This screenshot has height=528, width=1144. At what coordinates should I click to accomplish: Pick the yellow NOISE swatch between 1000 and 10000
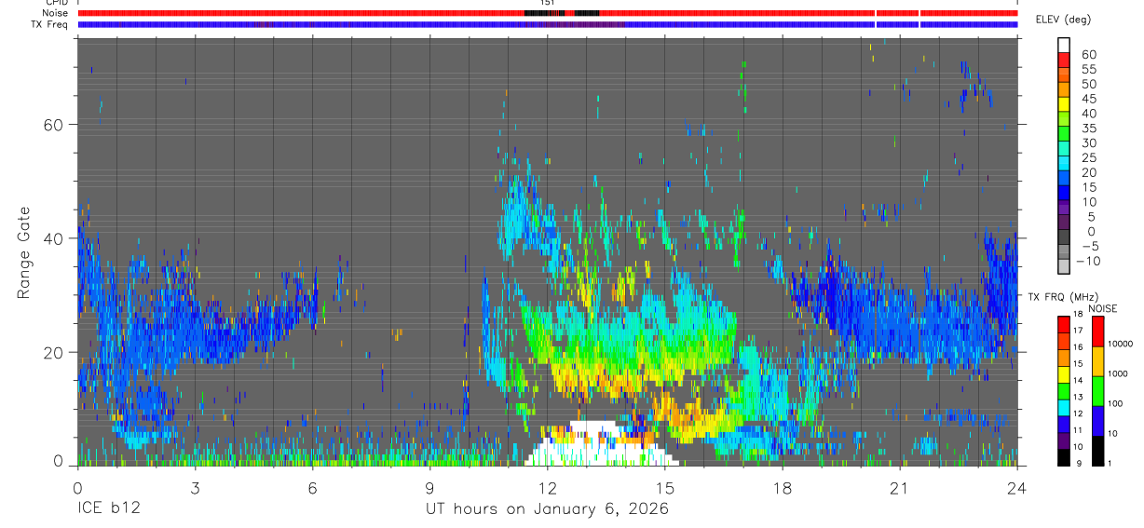coord(1097,361)
